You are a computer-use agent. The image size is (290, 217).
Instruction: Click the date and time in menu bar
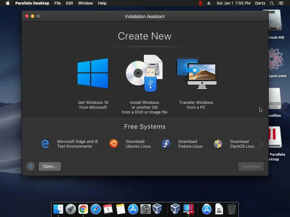(233, 3)
